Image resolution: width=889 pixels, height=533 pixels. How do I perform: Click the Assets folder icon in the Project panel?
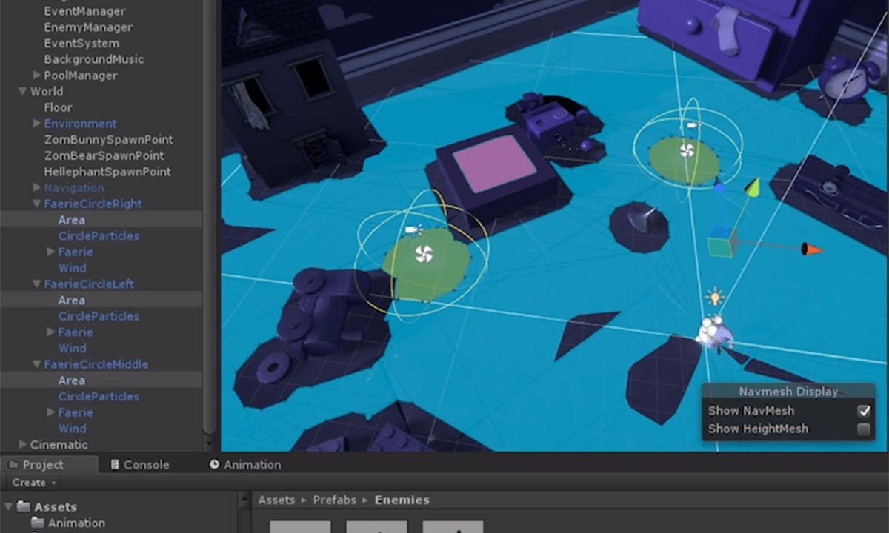click(24, 507)
